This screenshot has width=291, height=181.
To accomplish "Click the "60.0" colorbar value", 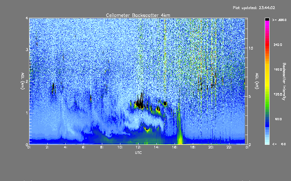I will pos(278,119).
